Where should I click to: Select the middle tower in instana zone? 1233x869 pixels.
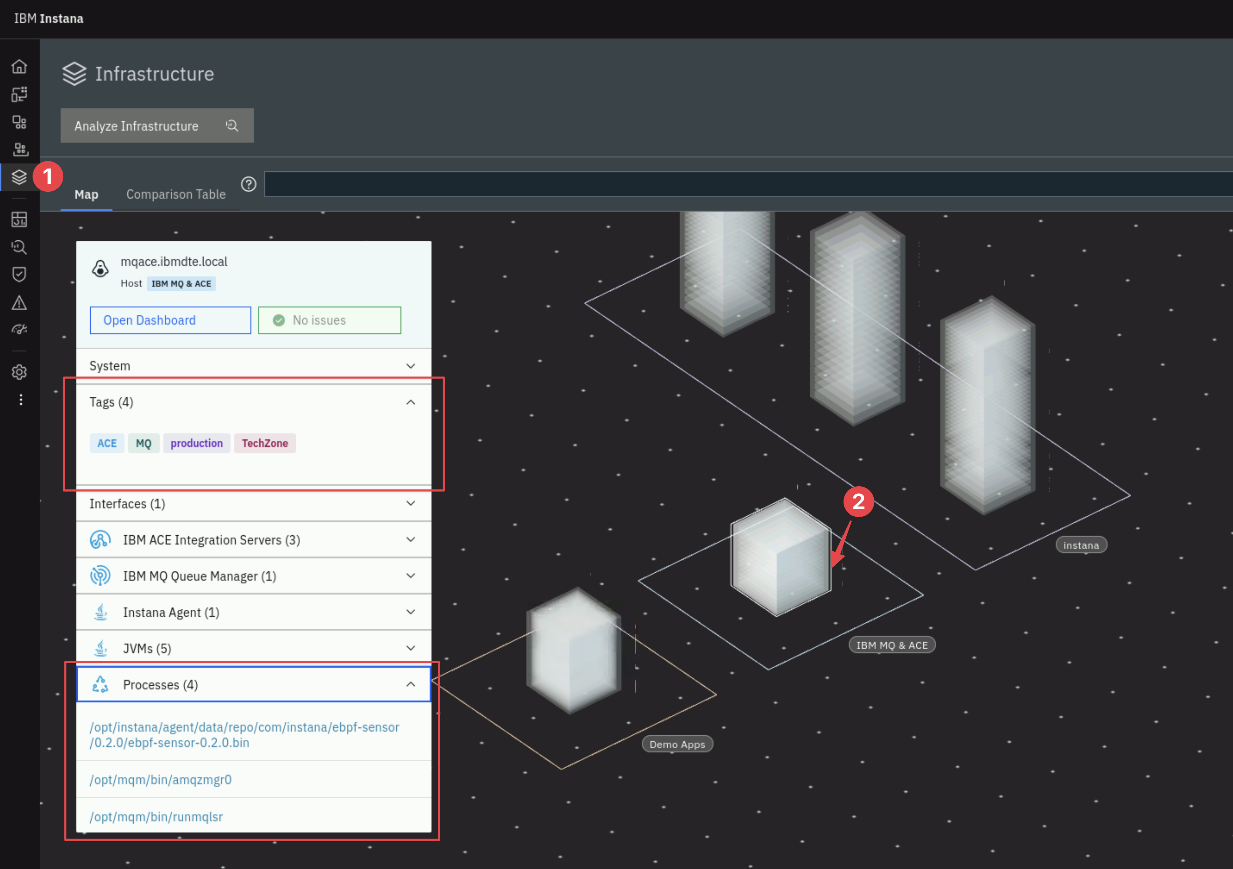857,318
